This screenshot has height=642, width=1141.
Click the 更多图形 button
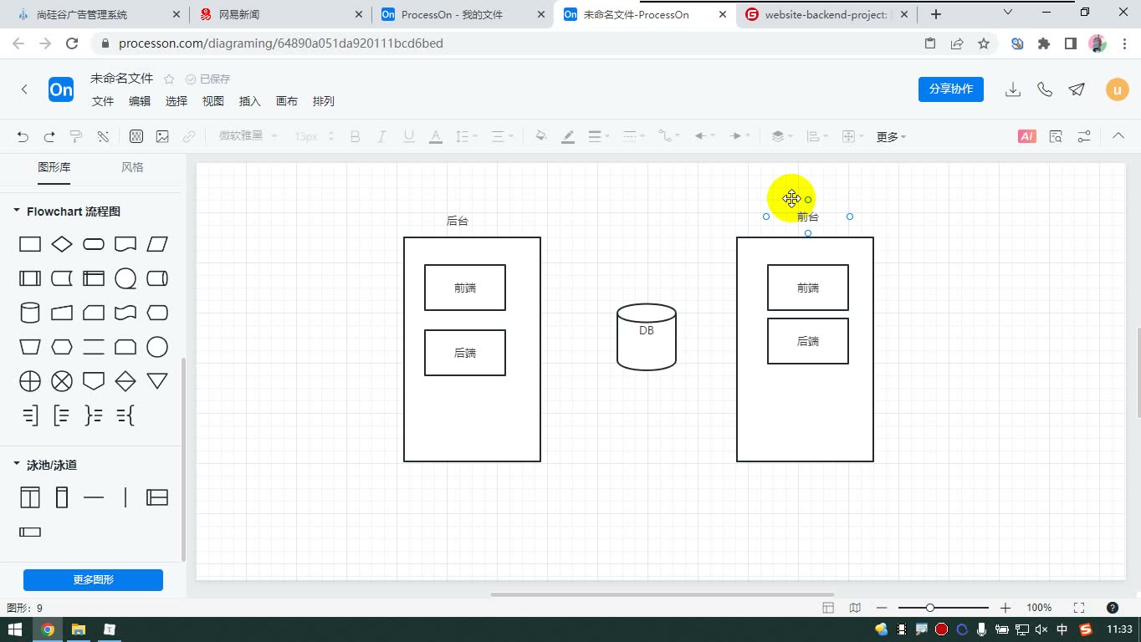pos(93,579)
